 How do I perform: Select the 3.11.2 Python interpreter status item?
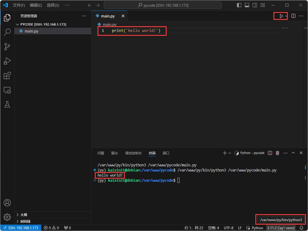[281, 228]
